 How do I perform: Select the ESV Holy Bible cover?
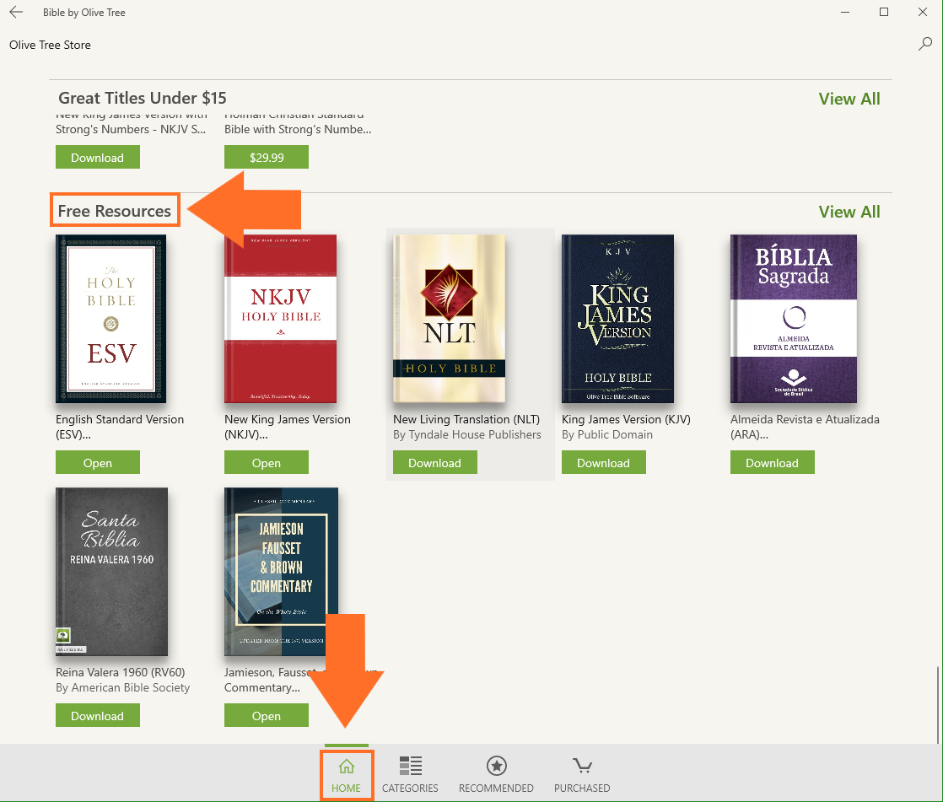coord(110,319)
